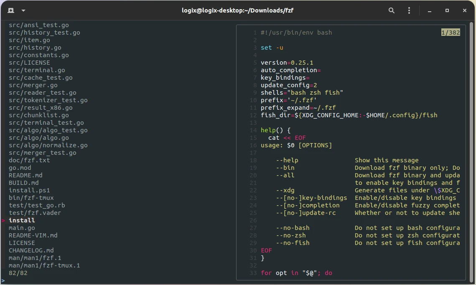Select bin/fzf-tmux entry
Screen dimensions: 476x285
(x=31, y=198)
